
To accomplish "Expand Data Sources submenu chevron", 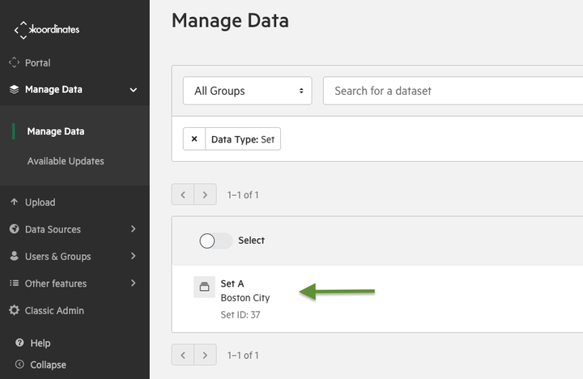I will (x=133, y=228).
